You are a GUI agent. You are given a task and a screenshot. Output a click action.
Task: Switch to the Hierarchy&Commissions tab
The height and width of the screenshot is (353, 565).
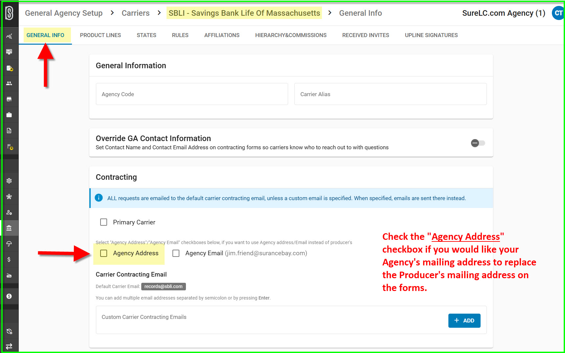click(291, 35)
